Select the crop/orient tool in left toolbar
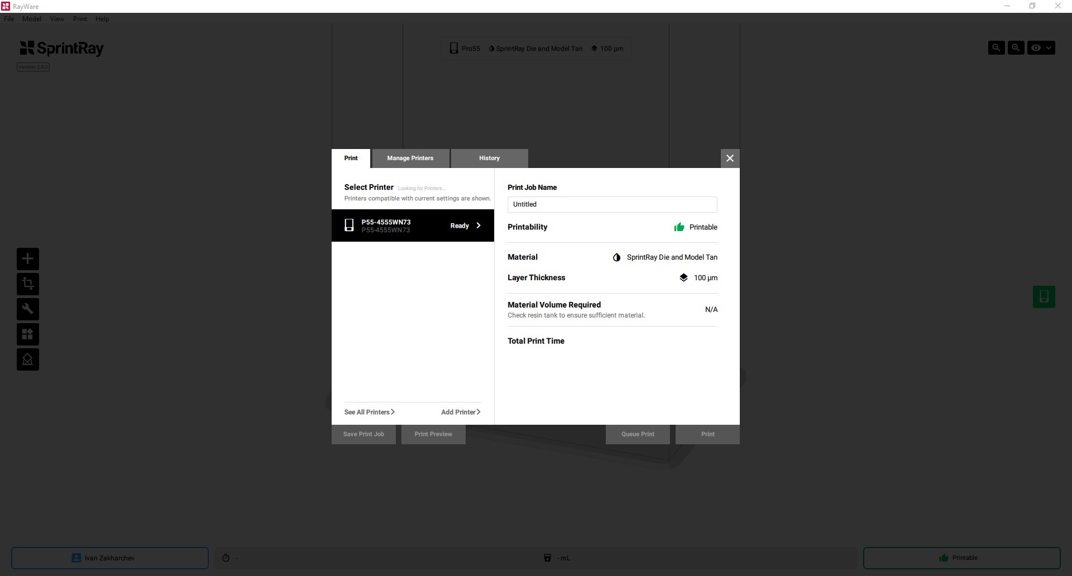 [x=27, y=284]
